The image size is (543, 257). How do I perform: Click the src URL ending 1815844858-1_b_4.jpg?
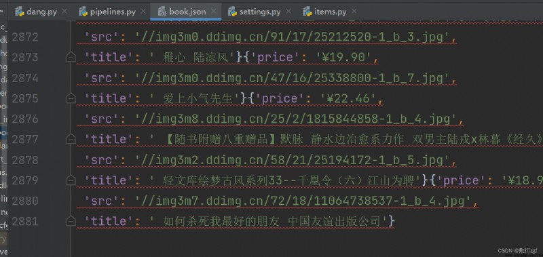coord(297,119)
